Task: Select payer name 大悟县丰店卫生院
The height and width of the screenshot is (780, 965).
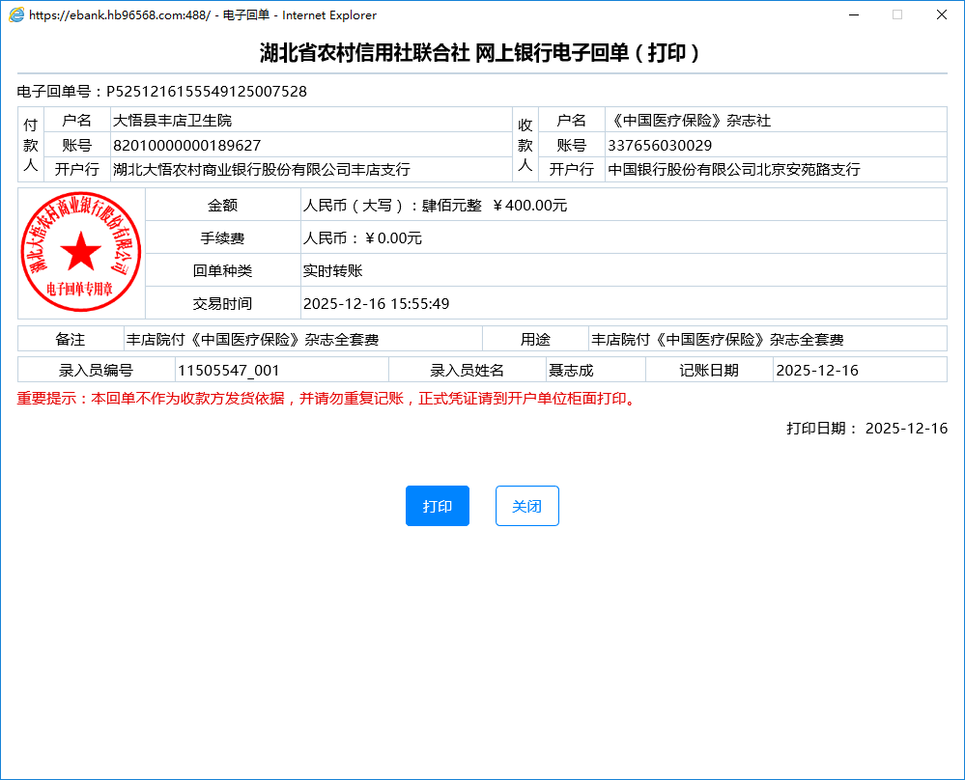Action: [x=173, y=121]
